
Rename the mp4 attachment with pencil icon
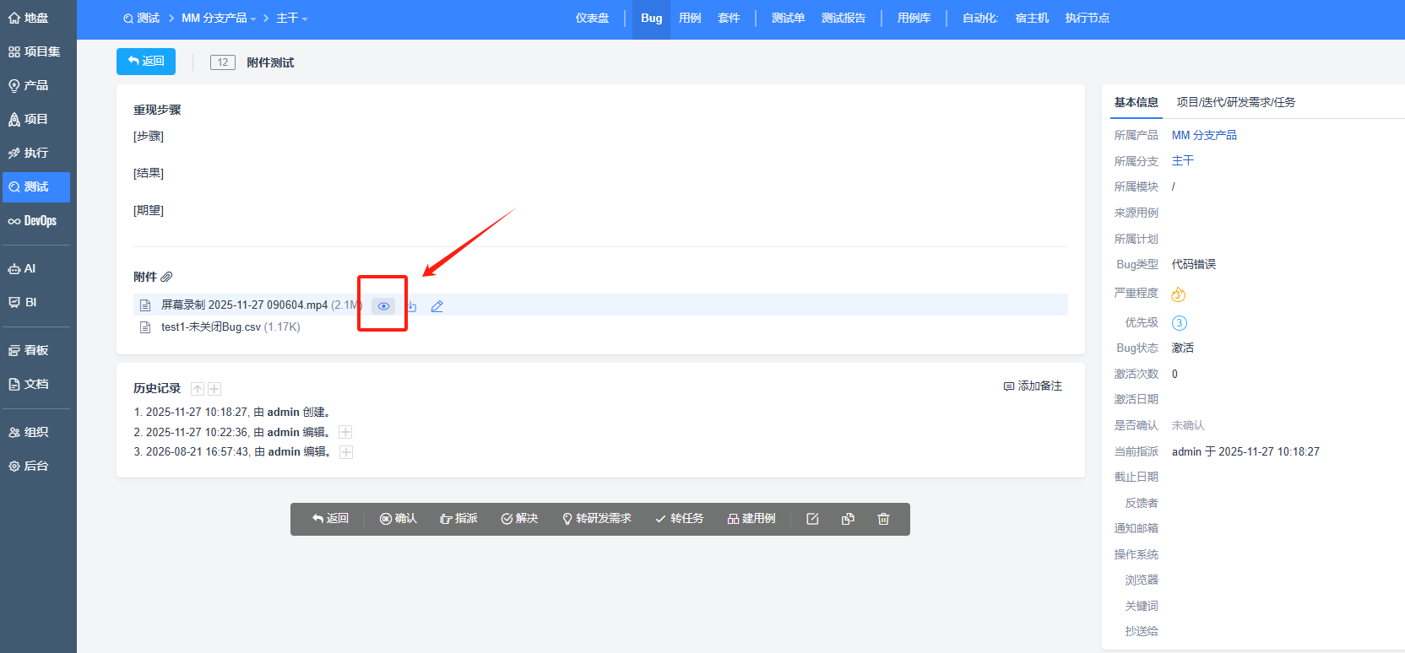coord(437,306)
